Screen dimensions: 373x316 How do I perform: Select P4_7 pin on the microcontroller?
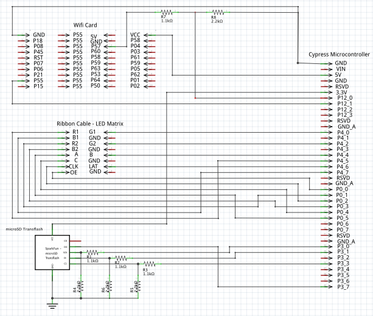pos(343,172)
